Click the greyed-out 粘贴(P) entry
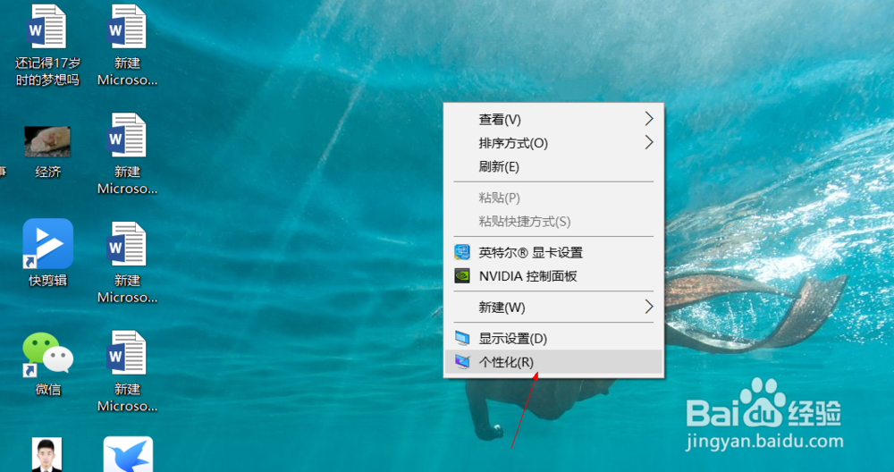Image resolution: width=894 pixels, height=472 pixels. (x=553, y=198)
